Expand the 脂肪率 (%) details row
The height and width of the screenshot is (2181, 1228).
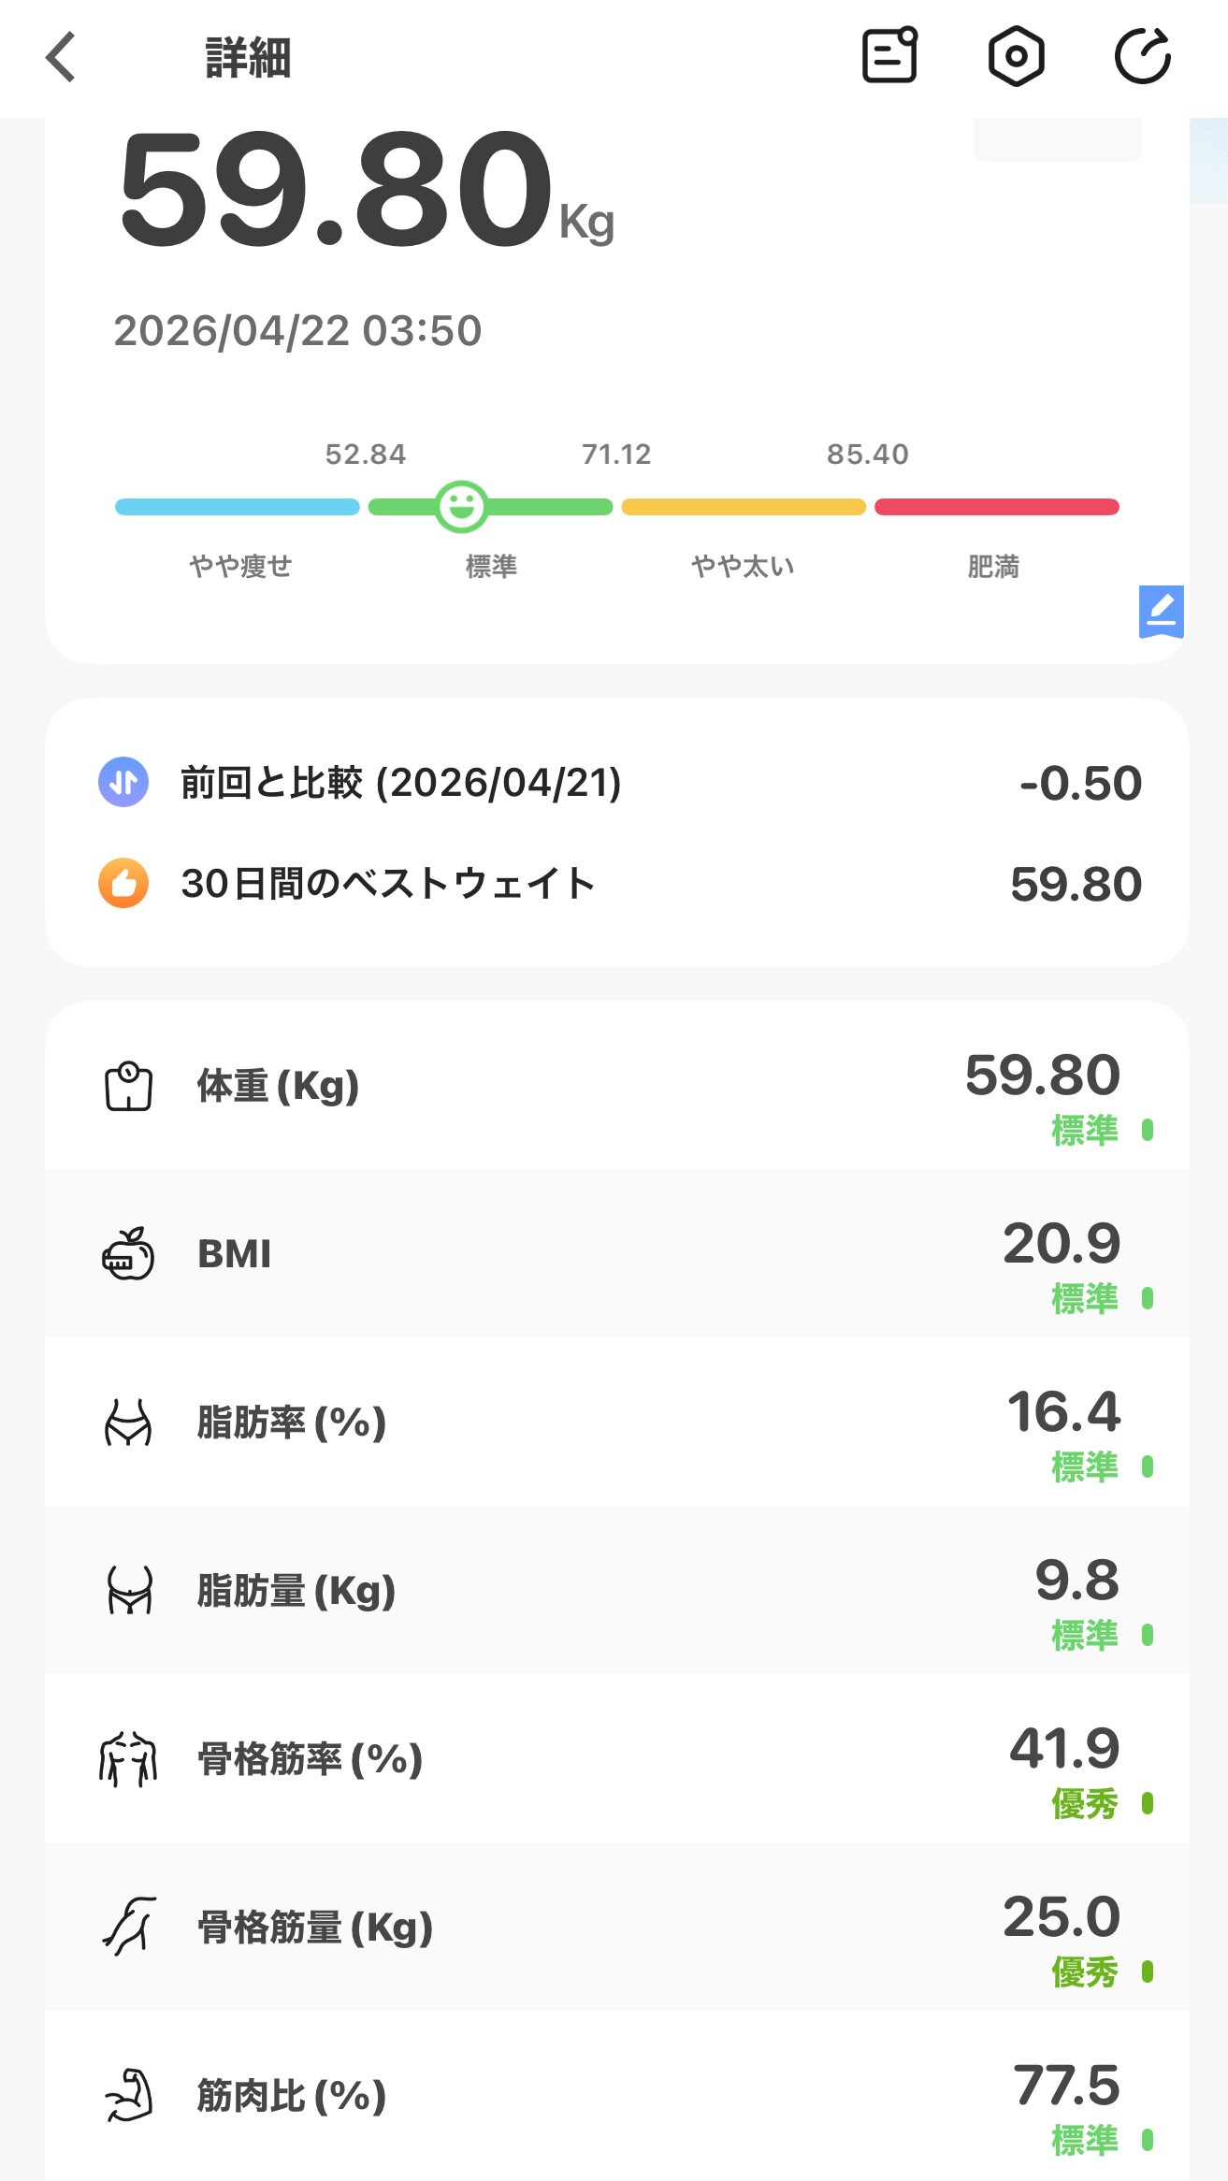[x=616, y=1423]
